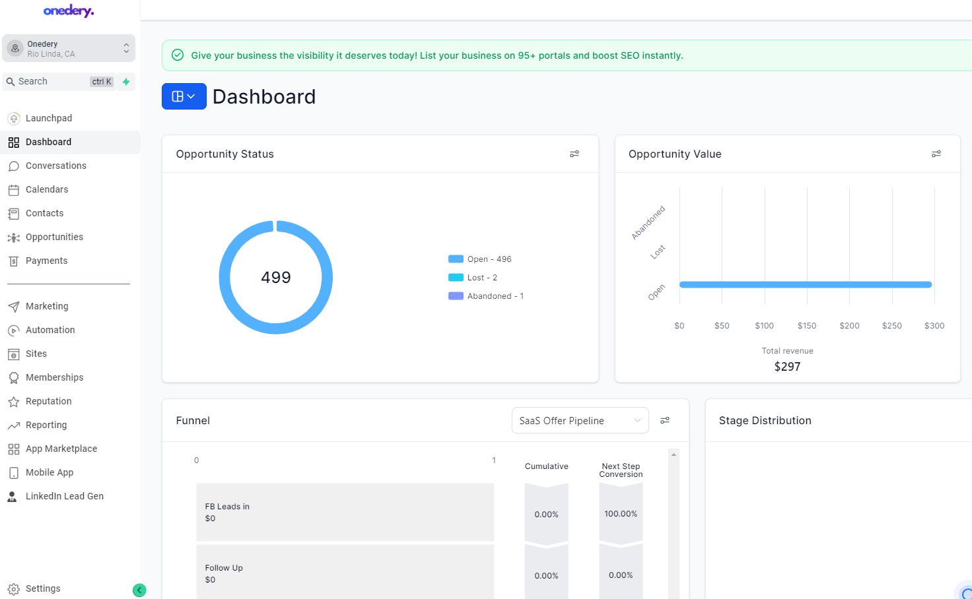Click the ctrl K shortcut badge
Viewport: 972px width, 599px height.
coord(102,82)
